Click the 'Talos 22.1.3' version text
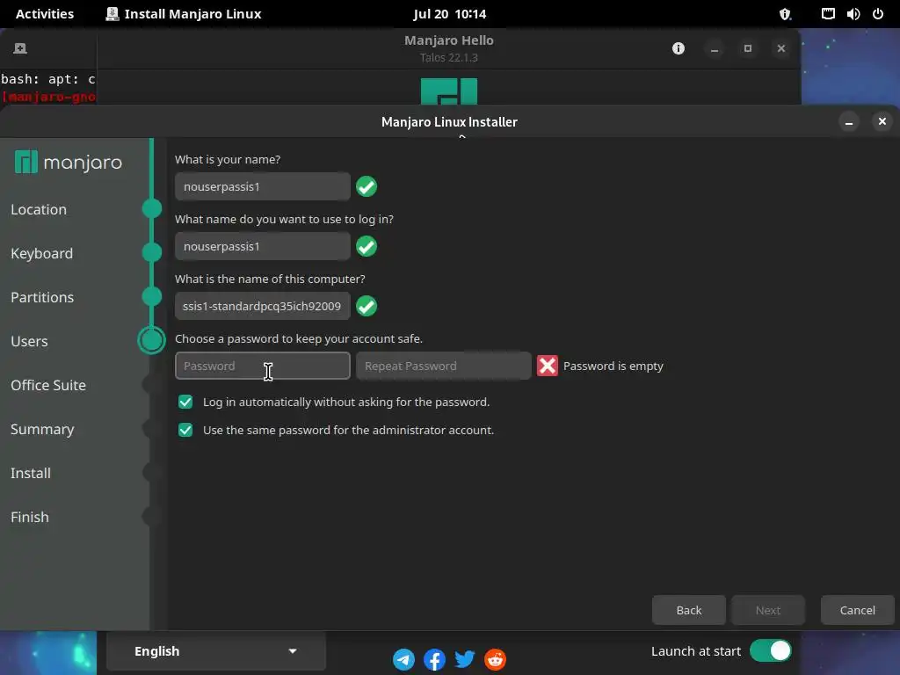The height and width of the screenshot is (675, 900). pyautogui.click(x=449, y=57)
